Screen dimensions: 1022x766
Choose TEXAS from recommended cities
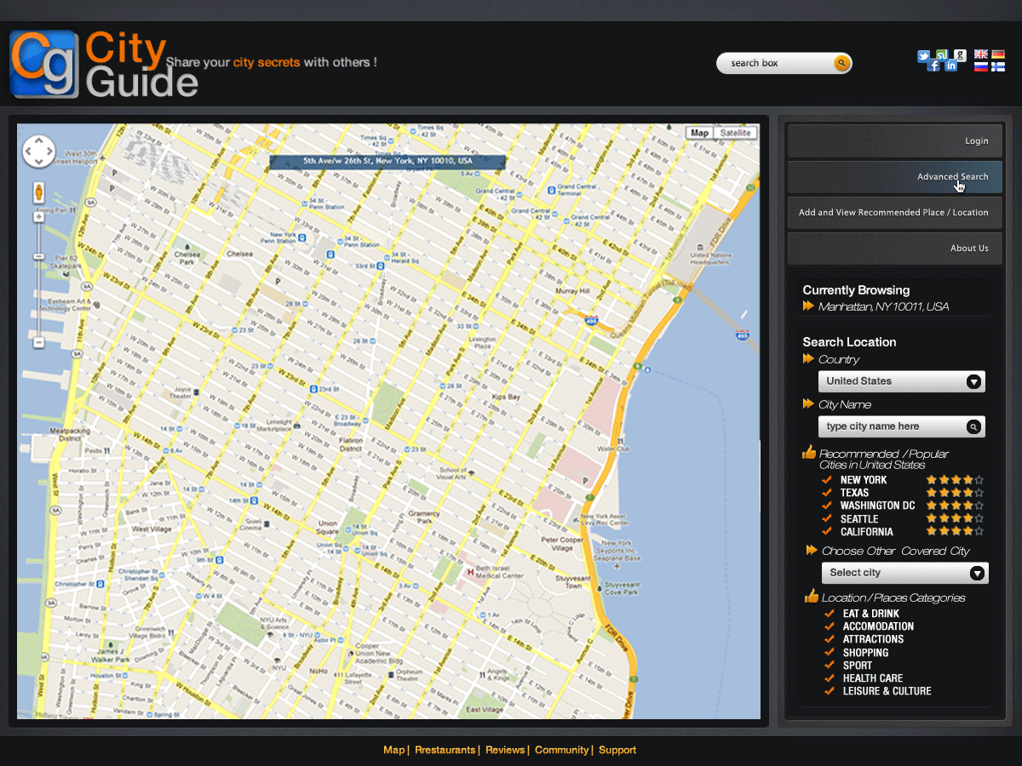(854, 493)
